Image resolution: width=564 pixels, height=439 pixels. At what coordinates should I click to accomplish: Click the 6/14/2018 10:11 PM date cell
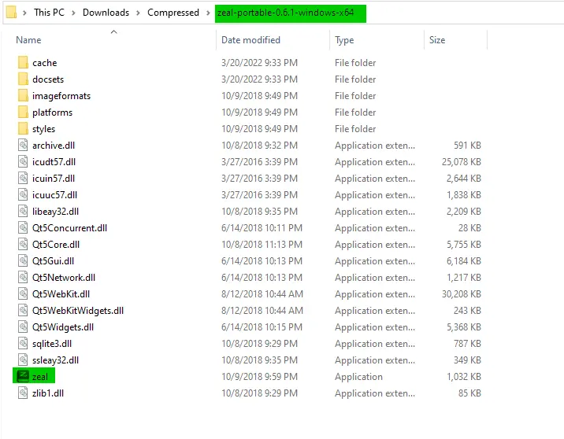click(x=262, y=228)
